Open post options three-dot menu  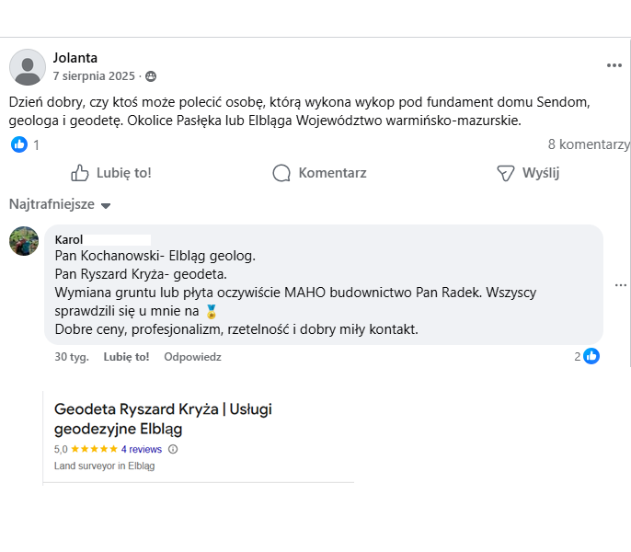click(x=614, y=65)
